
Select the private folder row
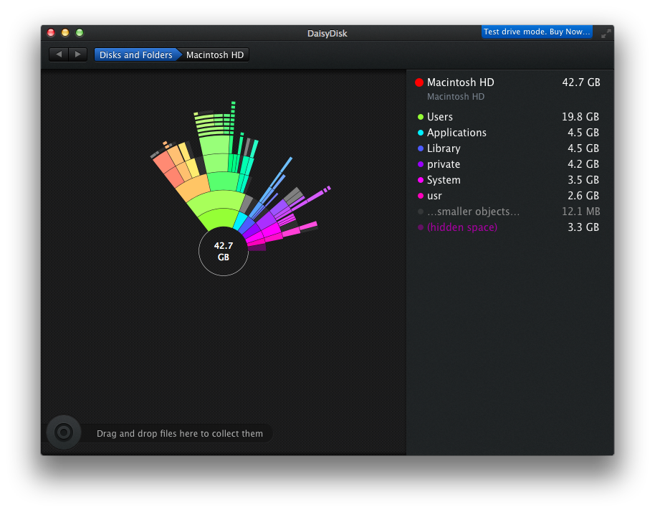[508, 164]
